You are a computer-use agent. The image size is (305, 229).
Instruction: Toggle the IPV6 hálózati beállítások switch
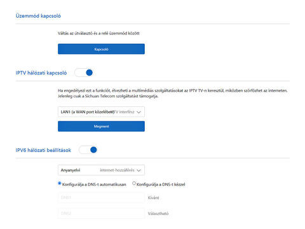[x=88, y=150]
